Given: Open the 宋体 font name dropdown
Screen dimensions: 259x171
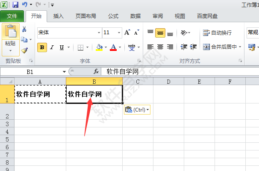Looking at the screenshot, I should pyautogui.click(x=99, y=33).
